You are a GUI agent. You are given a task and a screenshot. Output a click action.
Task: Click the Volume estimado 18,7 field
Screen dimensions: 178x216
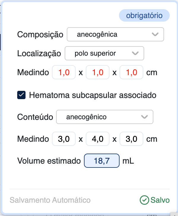[x=102, y=161]
